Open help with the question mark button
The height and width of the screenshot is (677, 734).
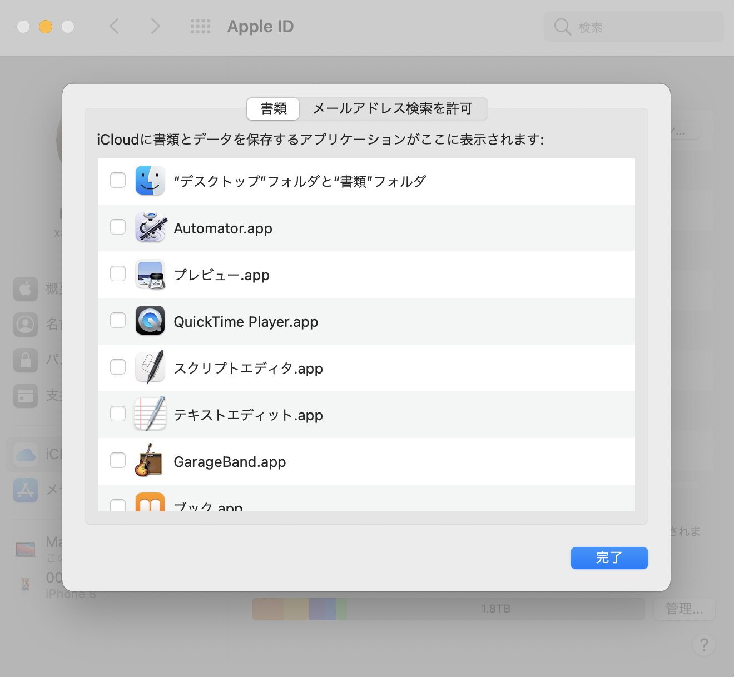[x=704, y=645]
